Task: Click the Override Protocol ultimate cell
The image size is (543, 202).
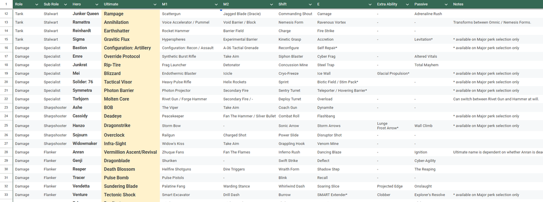Action: pos(131,56)
